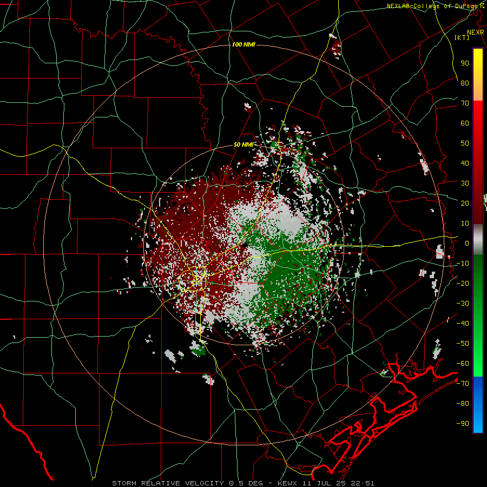Click the 70 value on velocity scale
487x487 pixels.
point(465,103)
